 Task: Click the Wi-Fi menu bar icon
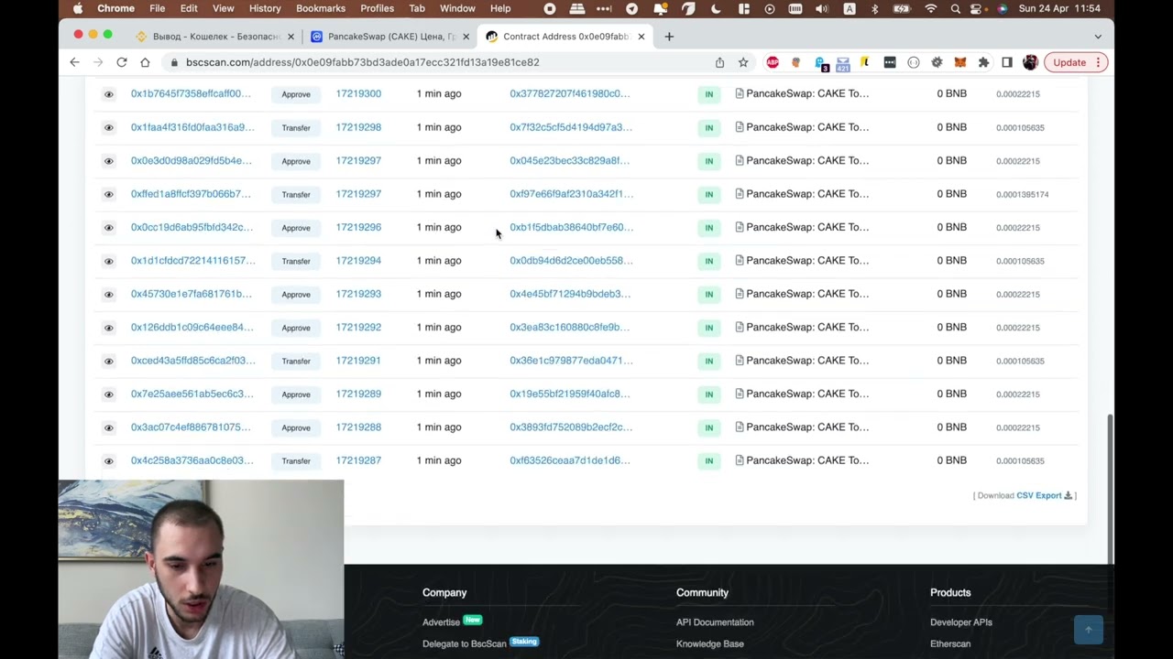(x=931, y=8)
